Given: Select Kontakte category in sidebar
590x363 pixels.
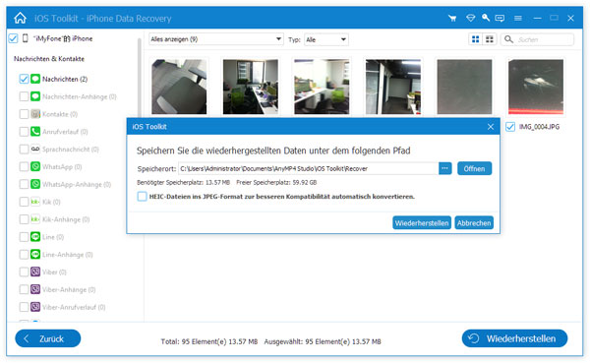Looking at the screenshot, I should pos(54,114).
